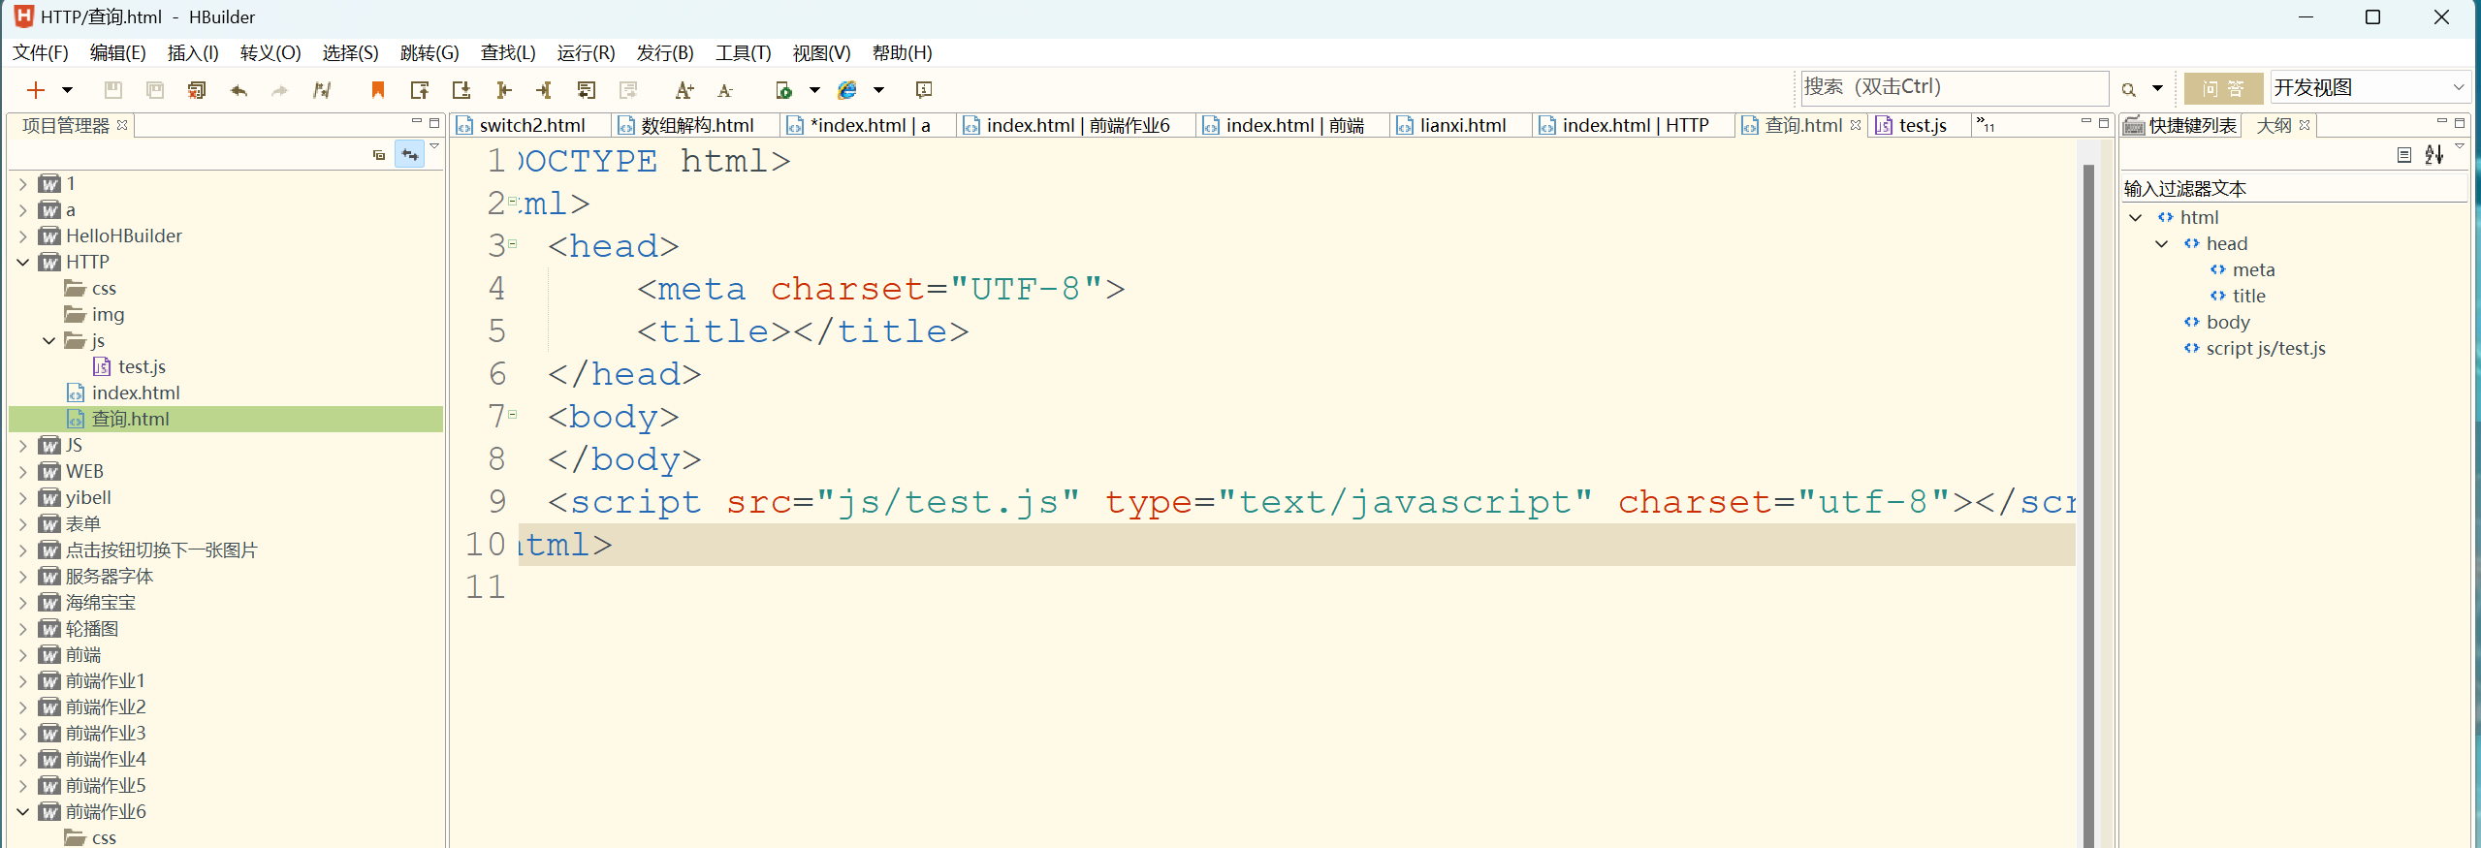Open 运行(R) menu
The image size is (2481, 848).
point(586,52)
